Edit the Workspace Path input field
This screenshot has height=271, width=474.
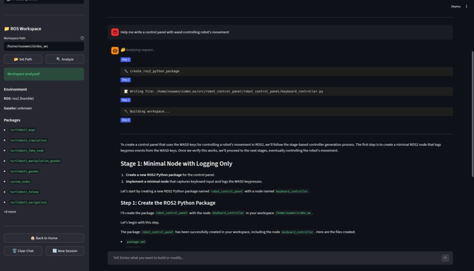pyautogui.click(x=44, y=46)
